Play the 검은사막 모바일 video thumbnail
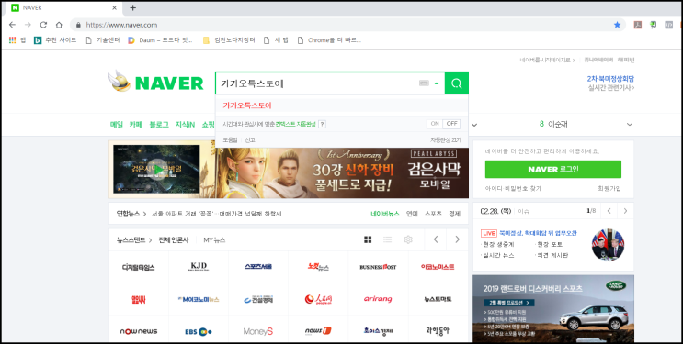Viewport: 683px width, 344px height. pos(157,169)
